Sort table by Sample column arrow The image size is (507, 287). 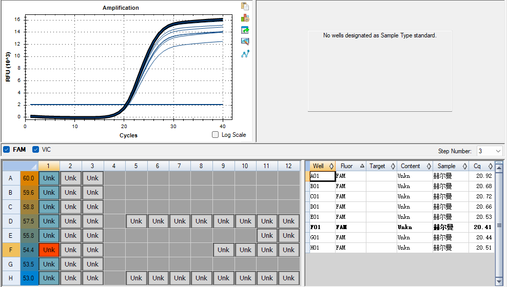pyautogui.click(x=464, y=166)
